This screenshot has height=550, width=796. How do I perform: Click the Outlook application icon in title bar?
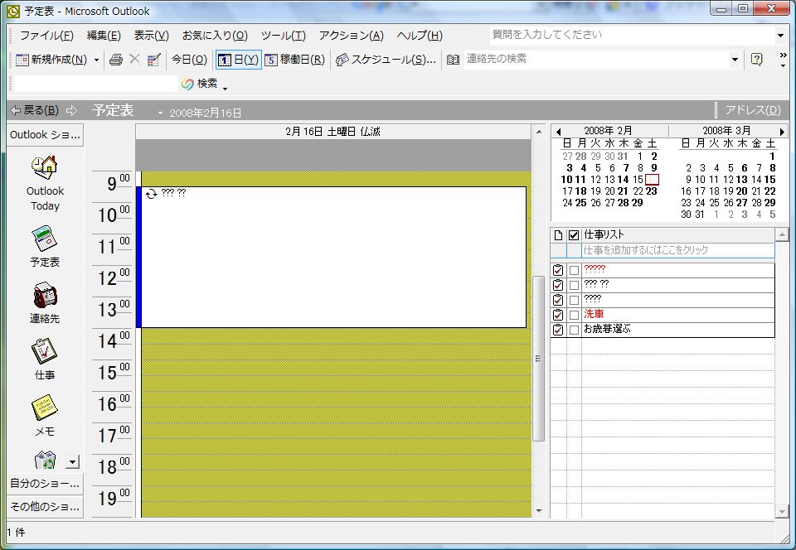(x=14, y=11)
